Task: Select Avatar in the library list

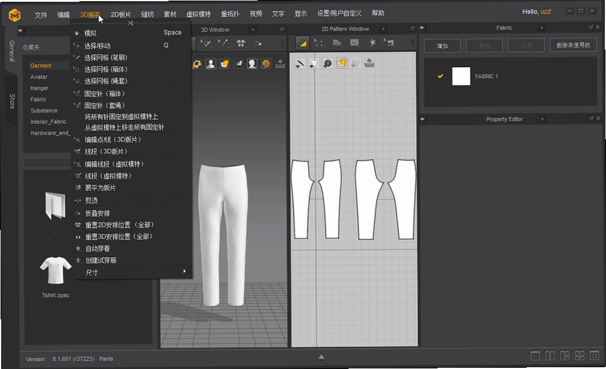Action: pos(39,77)
